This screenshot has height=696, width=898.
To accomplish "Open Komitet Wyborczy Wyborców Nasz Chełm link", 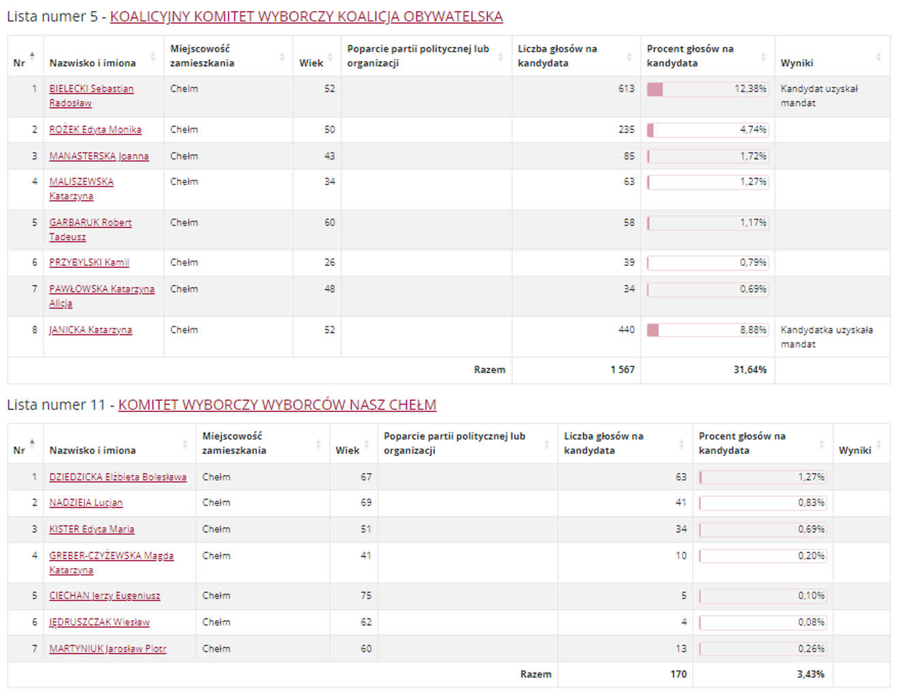I will pyautogui.click(x=277, y=405).
